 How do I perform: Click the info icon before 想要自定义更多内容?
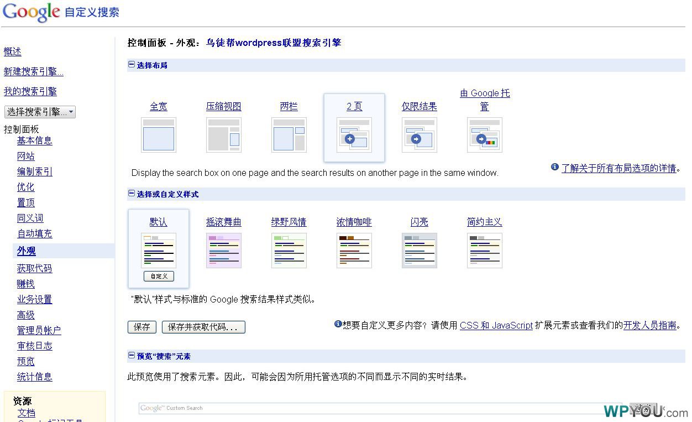(338, 324)
